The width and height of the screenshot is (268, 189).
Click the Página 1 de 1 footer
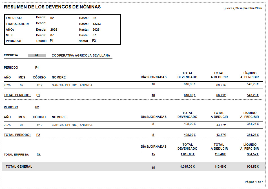tap(254, 182)
